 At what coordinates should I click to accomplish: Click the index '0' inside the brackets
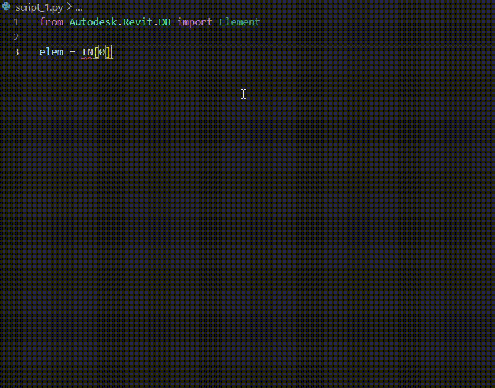[x=102, y=52]
